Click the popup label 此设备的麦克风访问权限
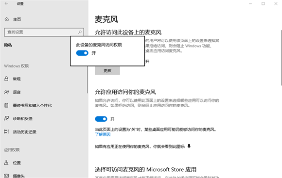This screenshot has width=282, height=178. click(x=99, y=45)
